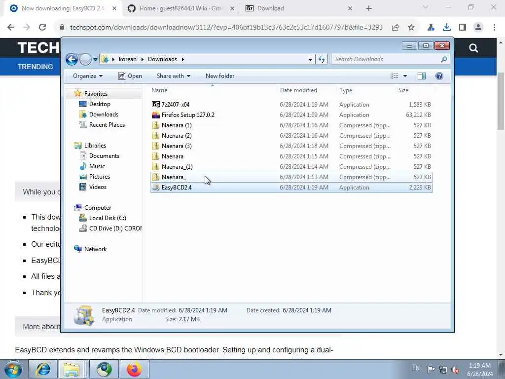The width and height of the screenshot is (505, 379).
Task: Open the Music library
Action: [x=97, y=166]
